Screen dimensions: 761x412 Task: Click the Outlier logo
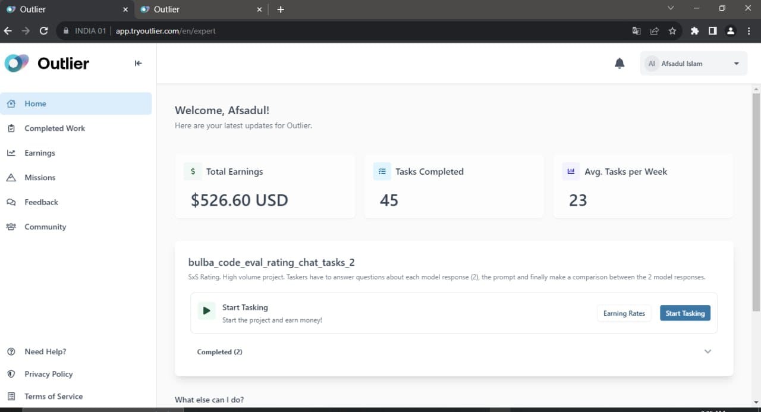pyautogui.click(x=47, y=63)
